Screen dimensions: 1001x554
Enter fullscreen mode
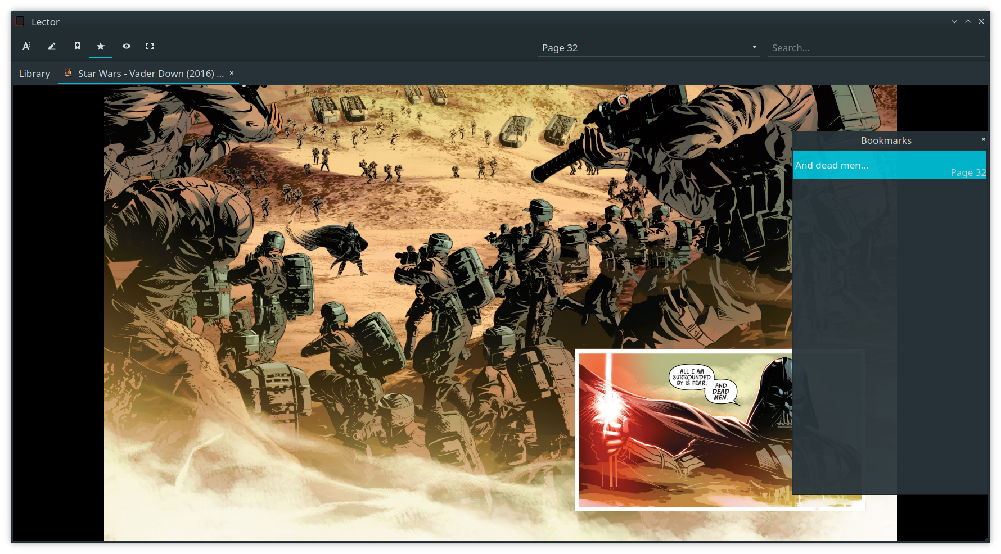(x=150, y=46)
